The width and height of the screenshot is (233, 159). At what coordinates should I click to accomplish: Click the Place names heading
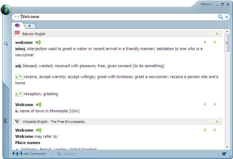tap(28, 143)
